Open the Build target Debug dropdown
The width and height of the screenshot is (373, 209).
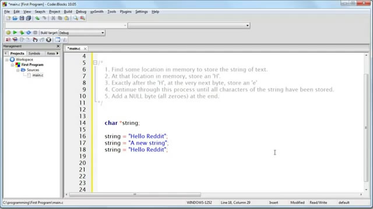(82, 33)
